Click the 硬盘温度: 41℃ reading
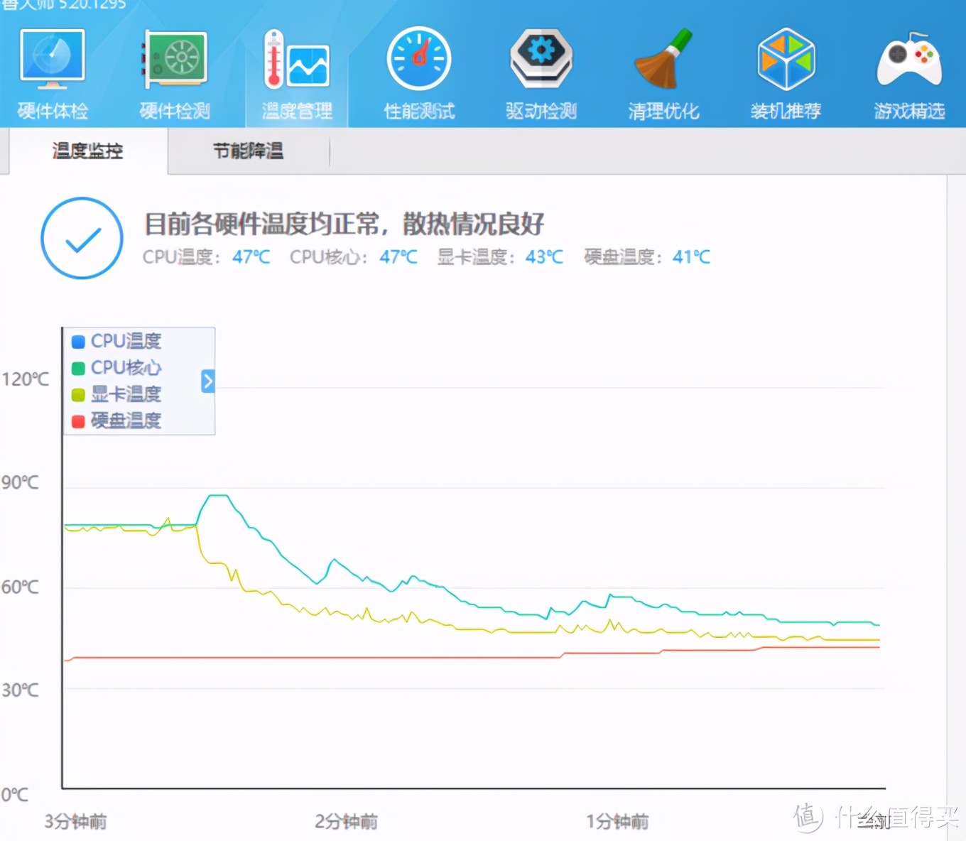The height and width of the screenshot is (841, 966). point(647,256)
